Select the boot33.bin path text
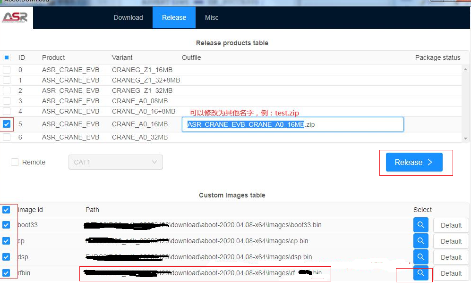Screen dimensions: 471x287 (x=203, y=225)
